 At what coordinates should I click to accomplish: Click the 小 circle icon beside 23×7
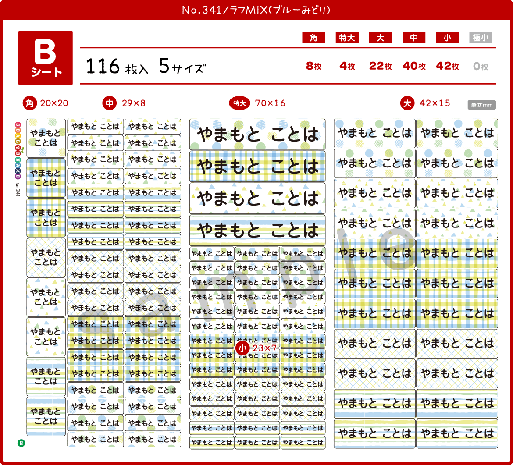coord(242,348)
